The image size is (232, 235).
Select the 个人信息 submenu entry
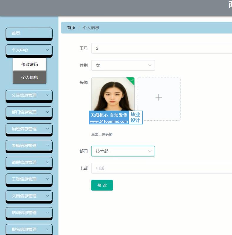pyautogui.click(x=30, y=77)
